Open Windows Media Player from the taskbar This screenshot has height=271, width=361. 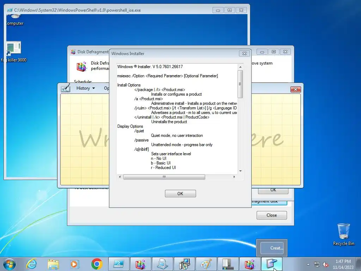point(75,264)
